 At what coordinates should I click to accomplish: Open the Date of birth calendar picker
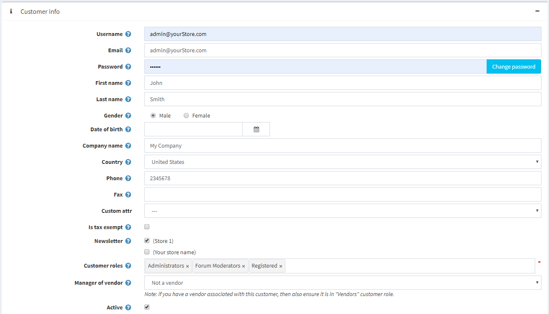click(256, 130)
